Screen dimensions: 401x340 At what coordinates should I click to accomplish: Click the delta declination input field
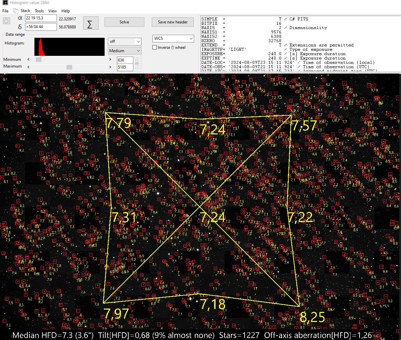click(x=41, y=27)
